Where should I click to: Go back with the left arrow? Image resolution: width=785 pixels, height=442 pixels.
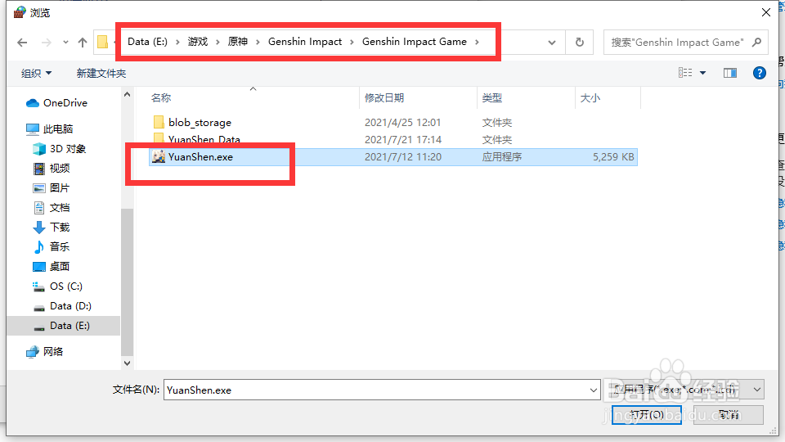[22, 43]
